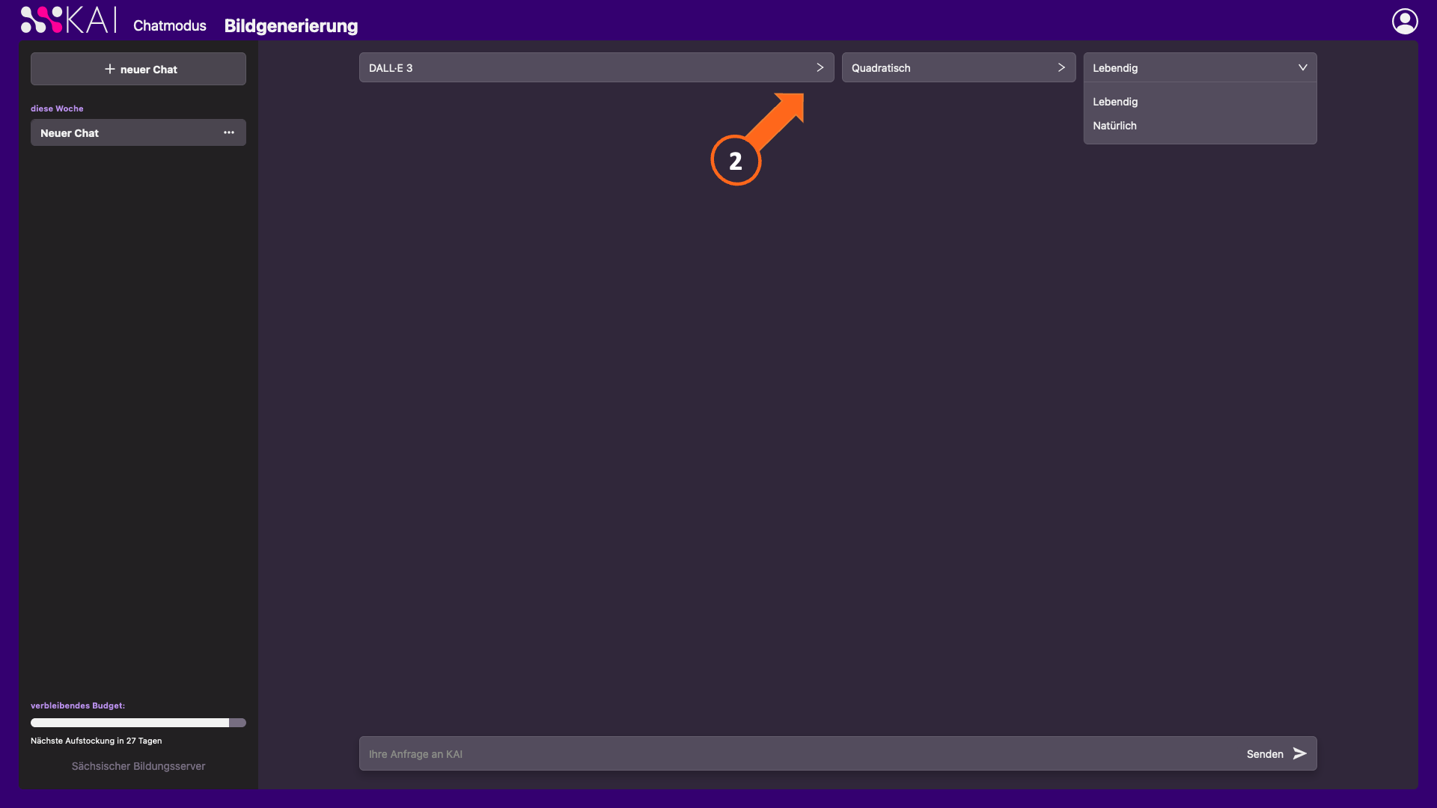Click the verbleibendes Budget label
Image resolution: width=1437 pixels, height=808 pixels.
click(78, 706)
